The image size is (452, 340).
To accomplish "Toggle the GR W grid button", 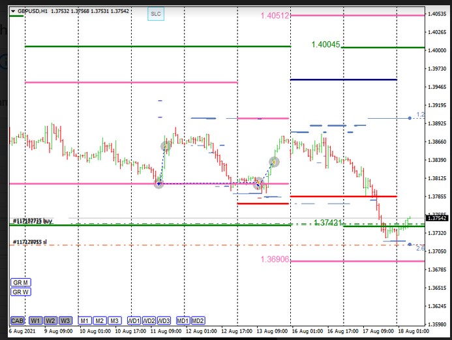I will [20, 292].
